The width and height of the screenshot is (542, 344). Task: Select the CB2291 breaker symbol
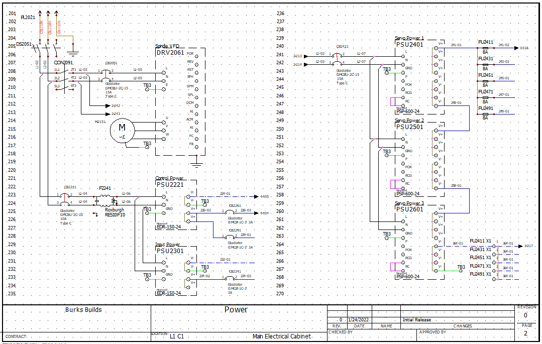[x=230, y=237]
